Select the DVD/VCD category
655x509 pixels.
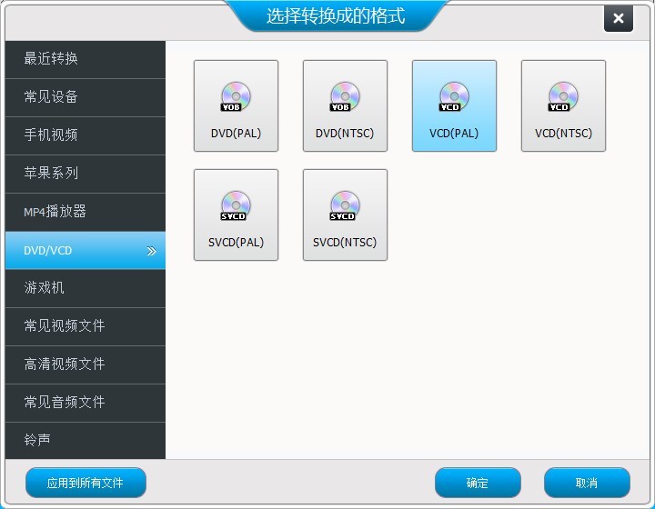tap(86, 250)
